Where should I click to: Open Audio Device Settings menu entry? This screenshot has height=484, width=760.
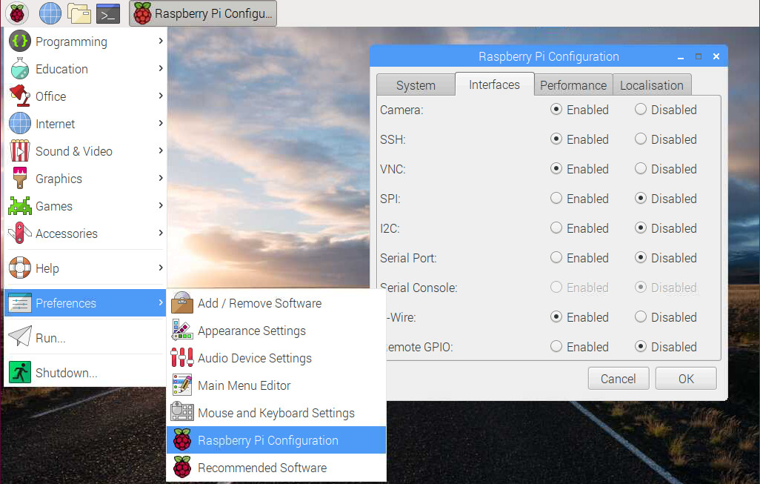(276, 358)
